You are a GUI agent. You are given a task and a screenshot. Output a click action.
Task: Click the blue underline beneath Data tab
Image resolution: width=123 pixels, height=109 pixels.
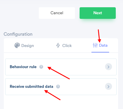coord(100,52)
